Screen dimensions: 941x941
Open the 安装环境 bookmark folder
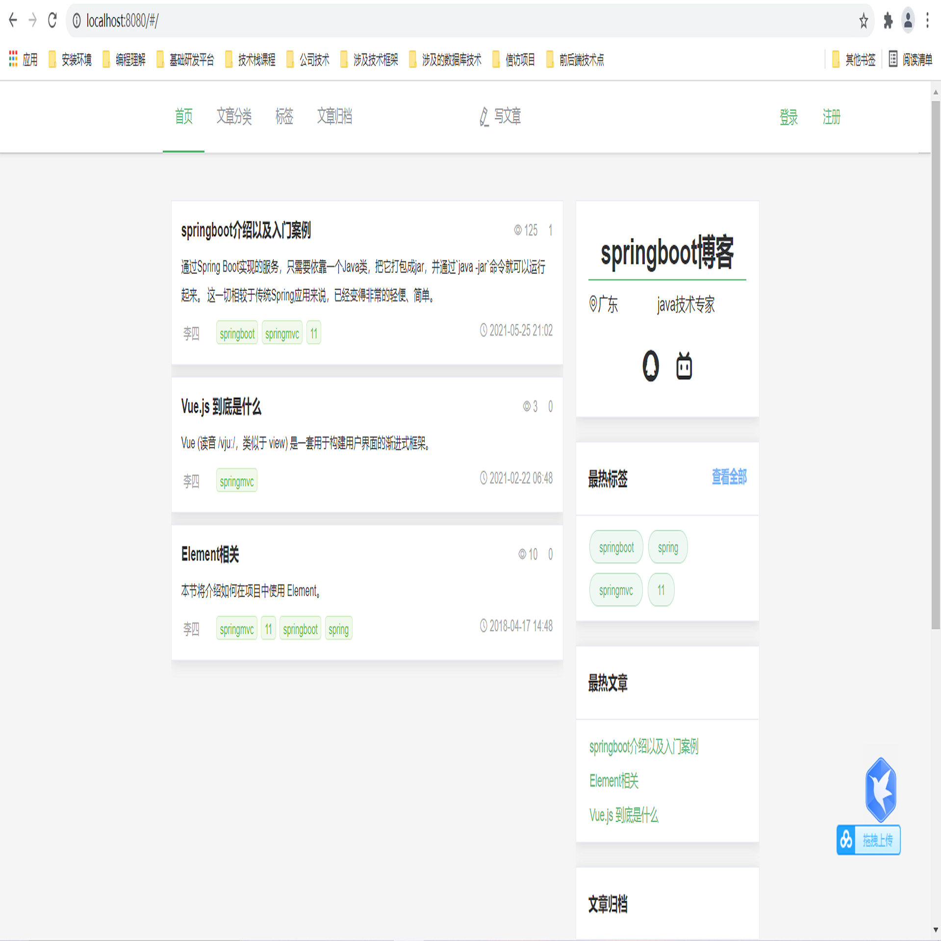(x=70, y=59)
